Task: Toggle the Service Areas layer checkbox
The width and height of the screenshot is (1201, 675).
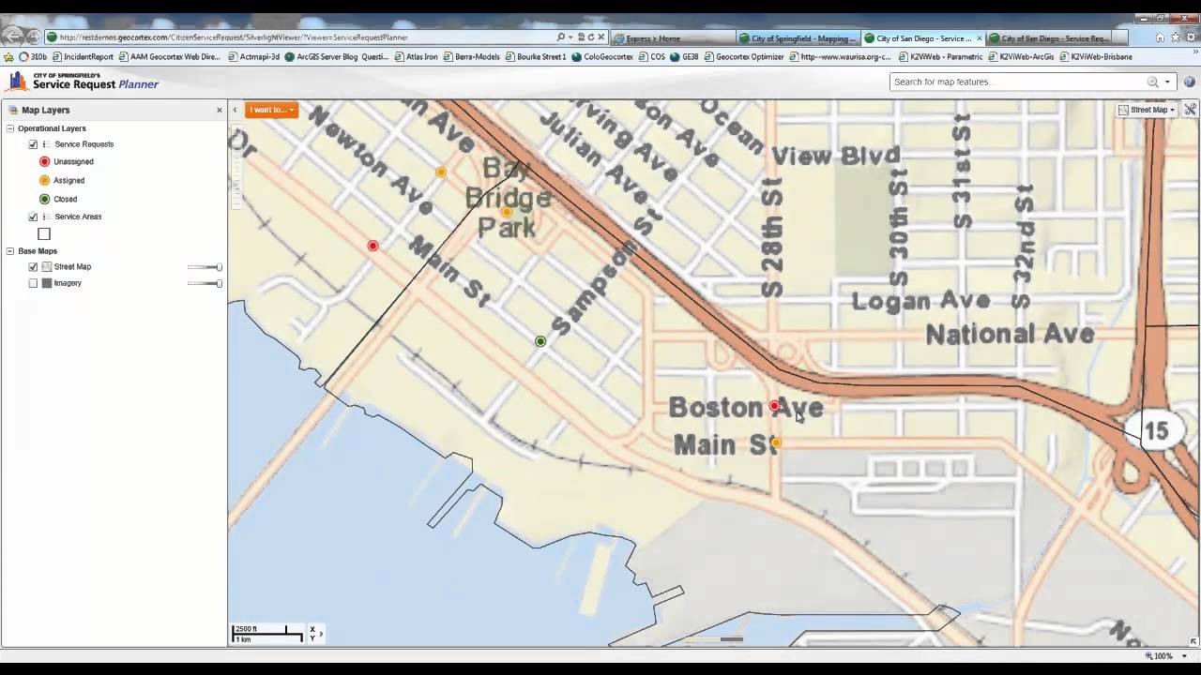Action: 33,217
